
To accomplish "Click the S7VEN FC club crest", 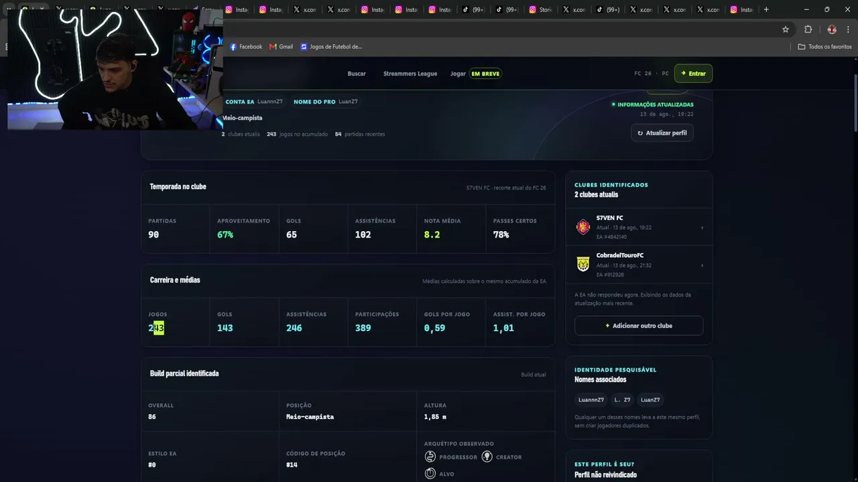I will [x=583, y=227].
